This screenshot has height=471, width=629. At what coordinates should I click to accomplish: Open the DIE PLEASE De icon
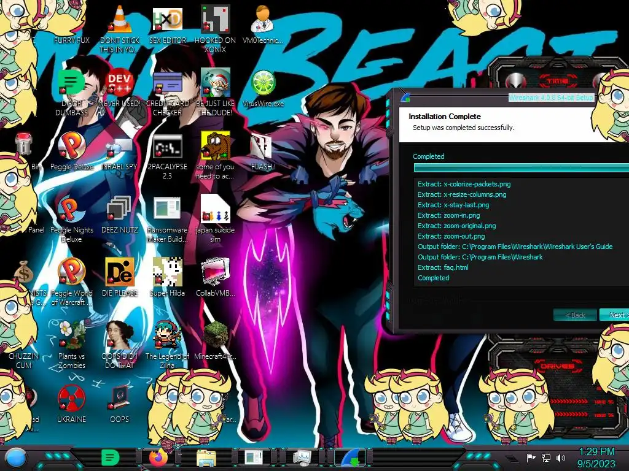[120, 272]
